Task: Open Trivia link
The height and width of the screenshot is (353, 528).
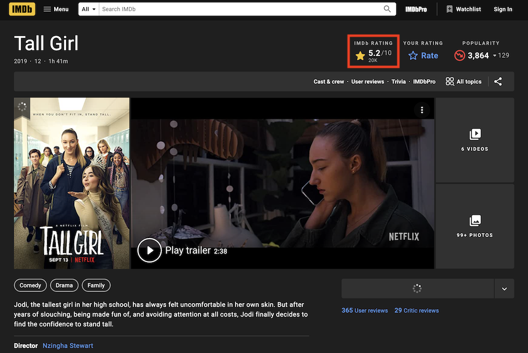Action: (398, 82)
